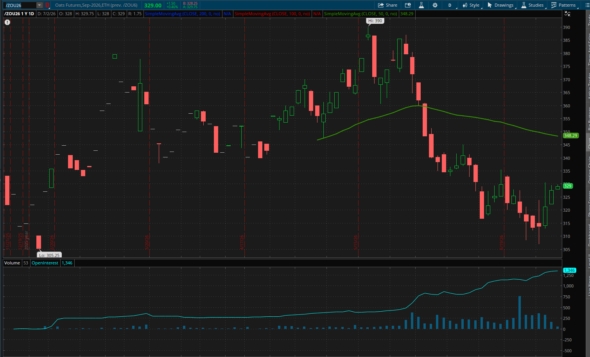
Task: Click the collapse arrows icon above price axis
Action: click(x=567, y=14)
